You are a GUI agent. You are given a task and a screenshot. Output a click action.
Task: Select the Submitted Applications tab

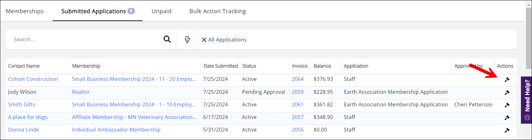(94, 11)
